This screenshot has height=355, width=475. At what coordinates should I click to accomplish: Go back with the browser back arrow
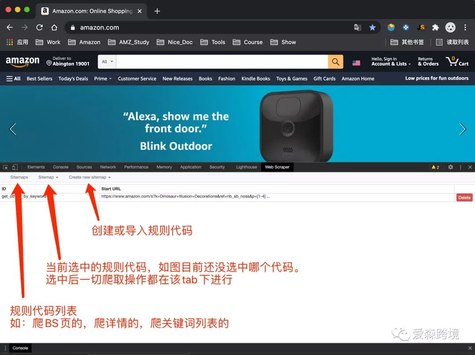10,28
